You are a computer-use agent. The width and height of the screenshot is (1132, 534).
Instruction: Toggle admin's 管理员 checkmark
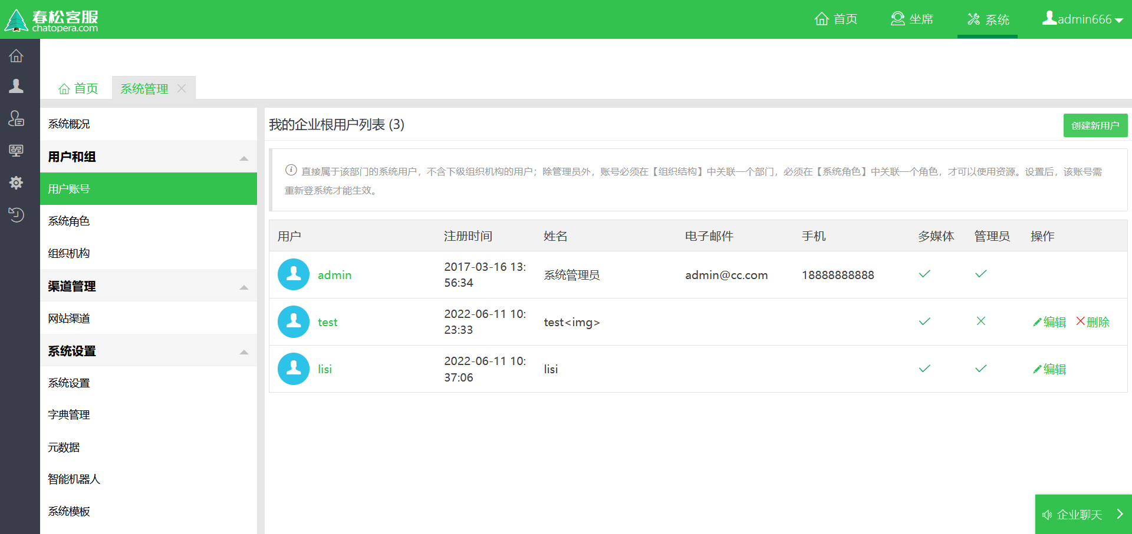(980, 274)
